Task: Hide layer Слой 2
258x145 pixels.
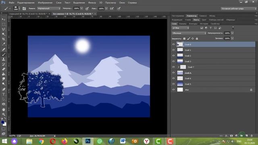Action: [173, 56]
